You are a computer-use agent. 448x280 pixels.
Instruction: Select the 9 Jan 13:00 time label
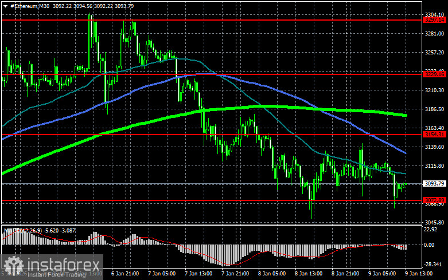[x=419, y=274]
